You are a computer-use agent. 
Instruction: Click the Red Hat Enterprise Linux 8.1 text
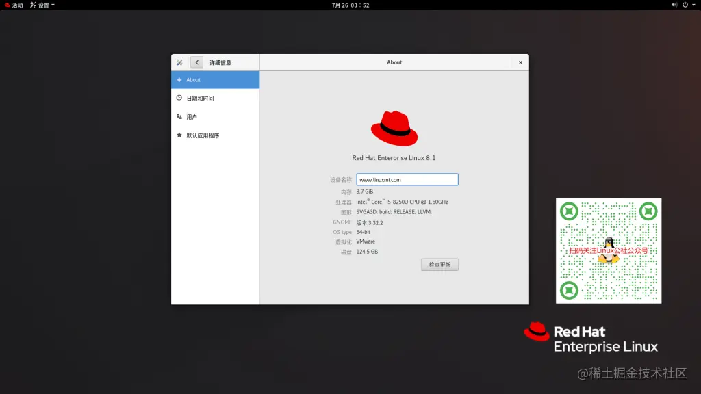(x=394, y=158)
